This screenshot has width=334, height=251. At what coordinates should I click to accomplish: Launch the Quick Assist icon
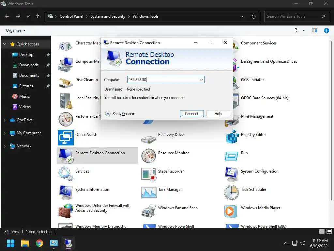66,138
